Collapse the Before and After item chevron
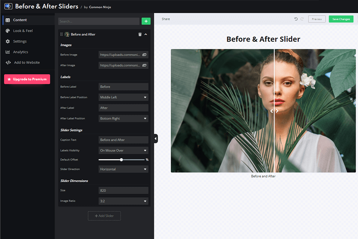Viewport: 358px width, 239px height. (146, 34)
